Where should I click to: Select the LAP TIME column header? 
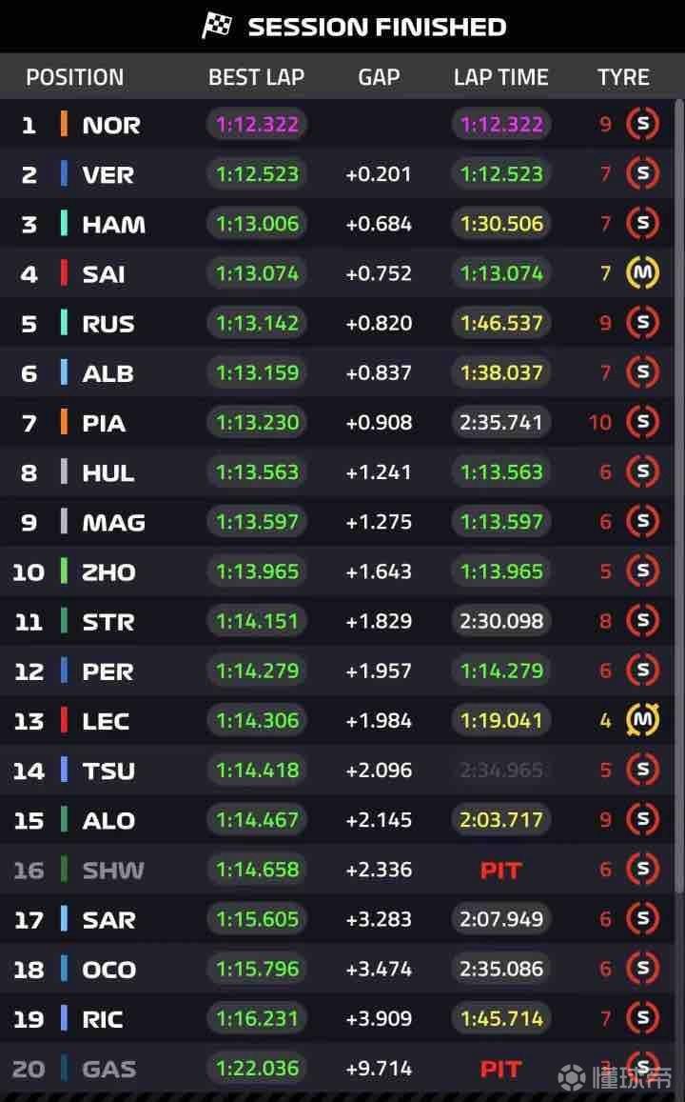click(x=500, y=77)
